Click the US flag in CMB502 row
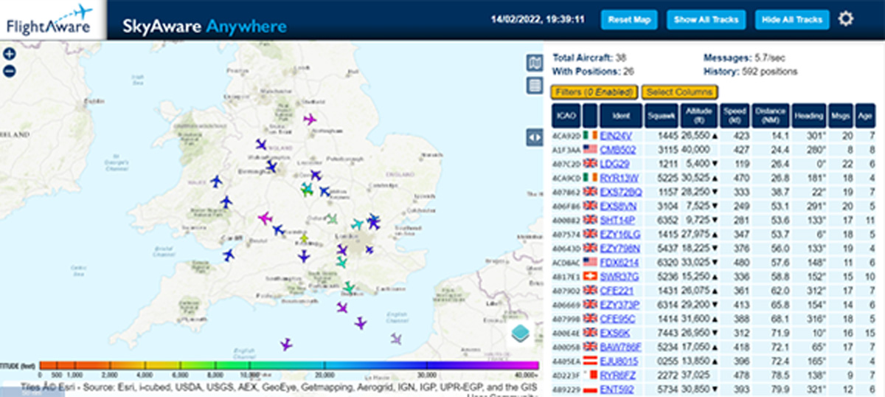 [590, 150]
